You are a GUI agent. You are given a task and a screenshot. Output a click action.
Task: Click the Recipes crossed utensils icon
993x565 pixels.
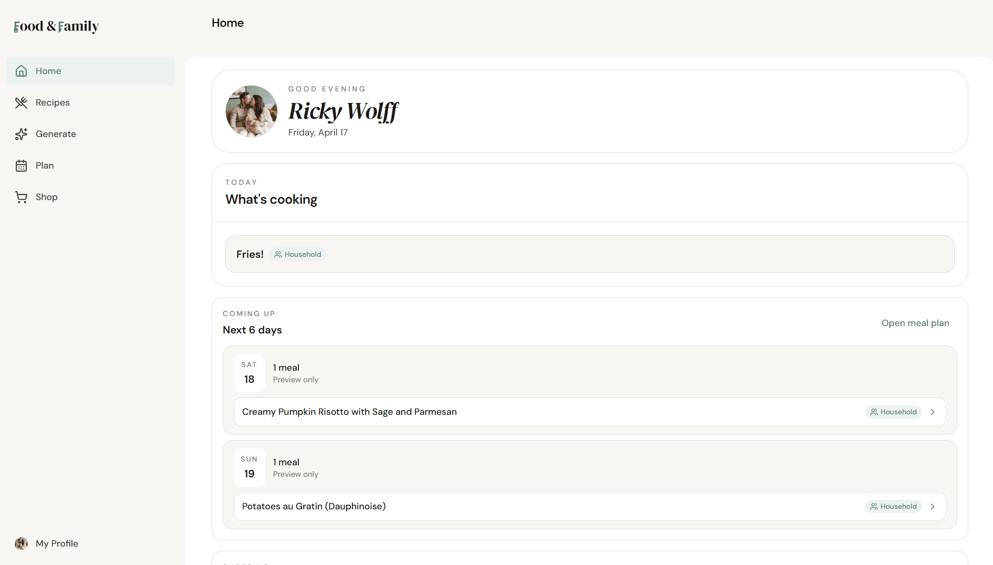[21, 102]
